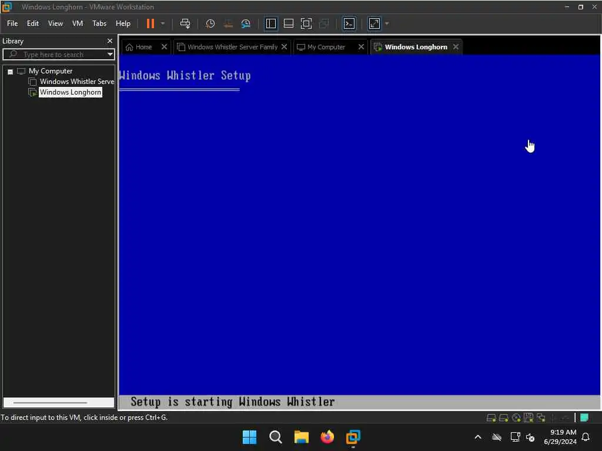Click the CD/DVD drive status icon
Screen dimensions: 602x451
coord(516,418)
